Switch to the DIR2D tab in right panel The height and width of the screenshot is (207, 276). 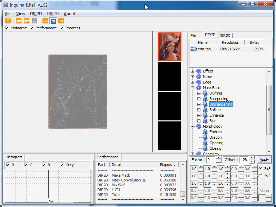point(225,35)
